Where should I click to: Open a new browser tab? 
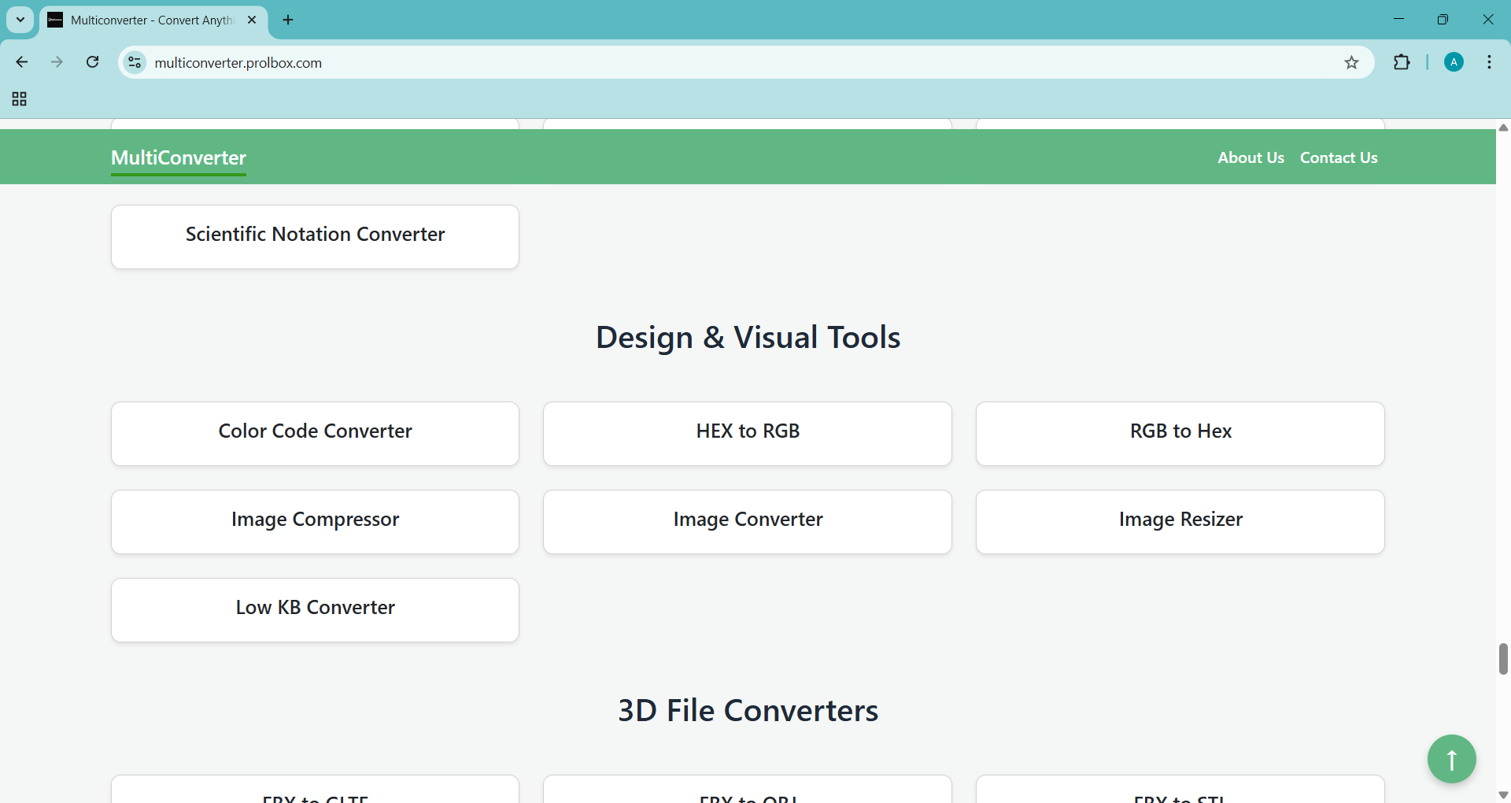tap(288, 20)
